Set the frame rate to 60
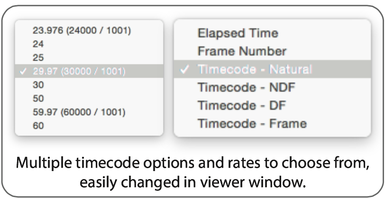The height and width of the screenshot is (198, 385). 38,126
